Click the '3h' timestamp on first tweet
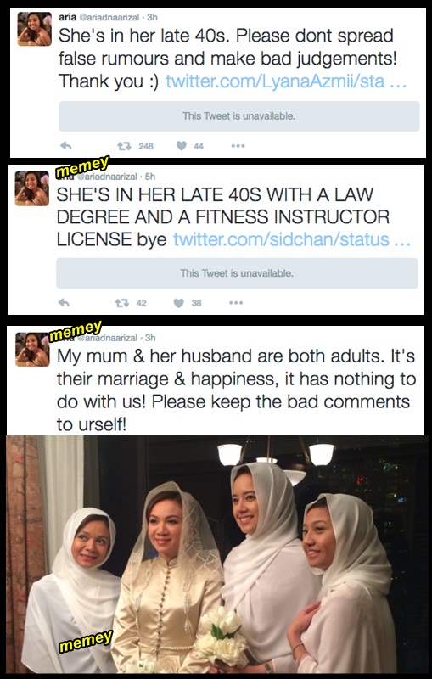Viewport: 432px width, 679px height. pos(153,18)
